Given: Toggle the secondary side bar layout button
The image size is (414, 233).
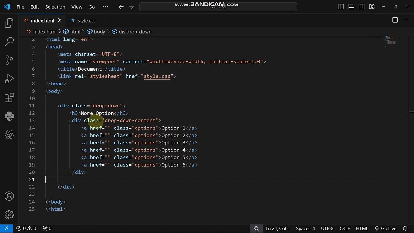Looking at the screenshot, I should click(x=361, y=7).
